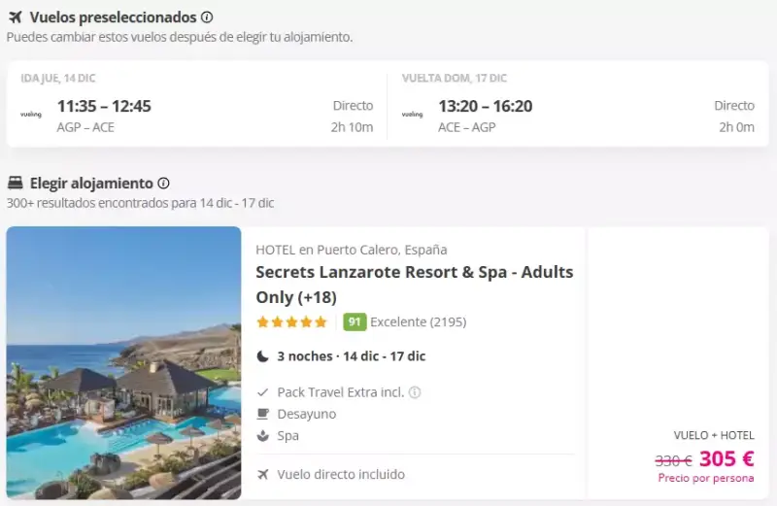
Task: Click the Spa lotus icon
Action: click(263, 436)
